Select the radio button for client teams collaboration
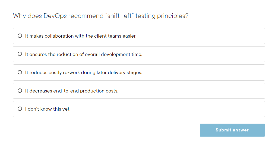Image resolution: width=275 pixels, height=142 pixels. [x=20, y=36]
